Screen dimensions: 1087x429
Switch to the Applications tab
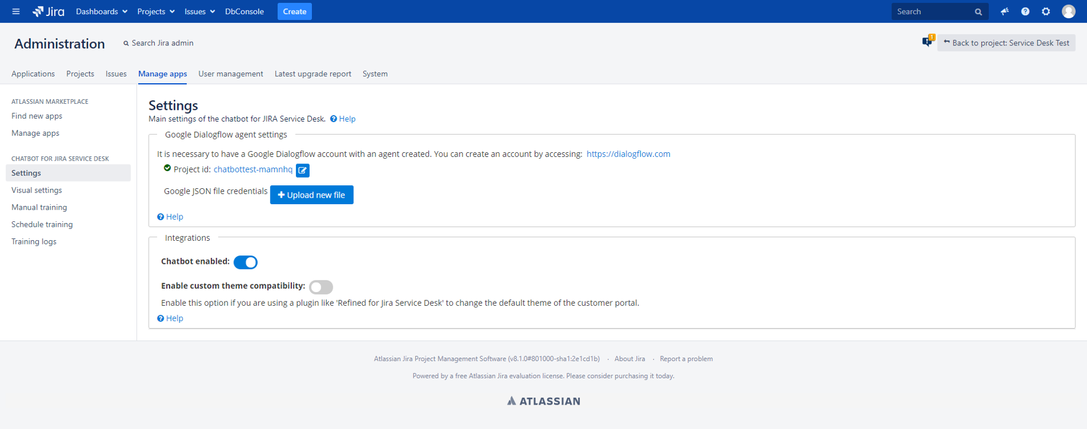pos(33,74)
